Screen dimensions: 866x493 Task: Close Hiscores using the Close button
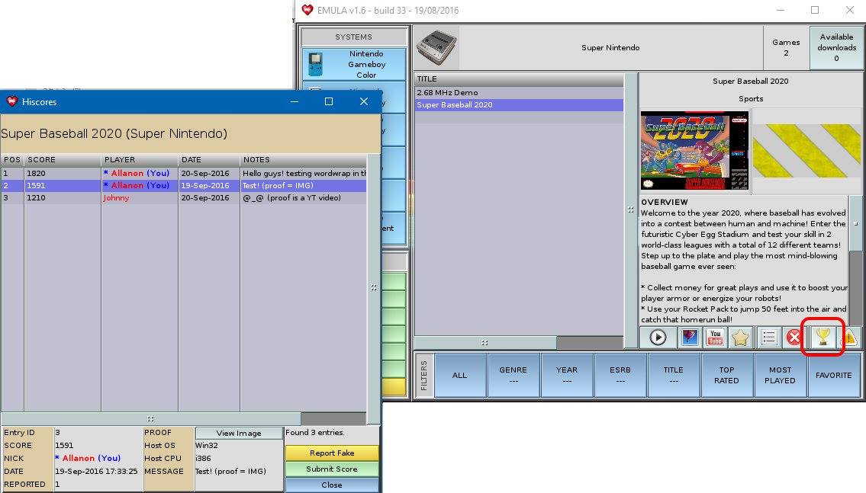tap(332, 485)
